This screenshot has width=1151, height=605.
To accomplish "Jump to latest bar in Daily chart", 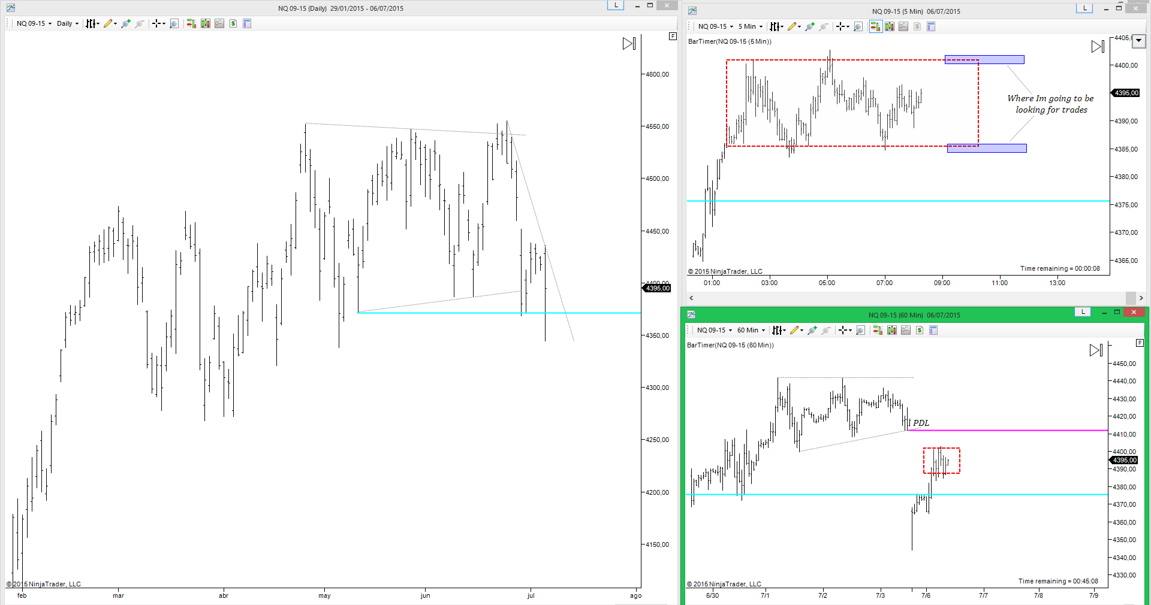I will point(629,44).
